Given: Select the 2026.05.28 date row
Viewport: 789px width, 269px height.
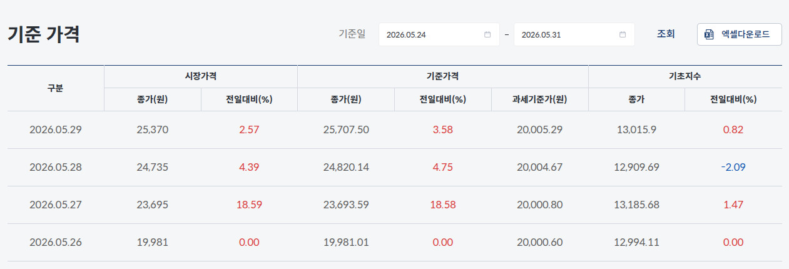Looking at the screenshot, I should tap(395, 168).
